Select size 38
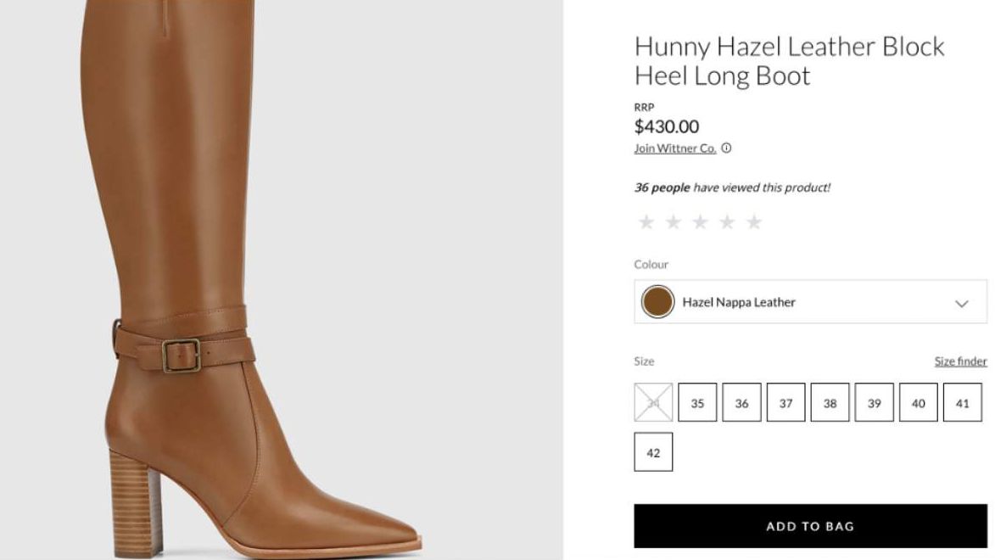This screenshot has width=995, height=560. 830,403
